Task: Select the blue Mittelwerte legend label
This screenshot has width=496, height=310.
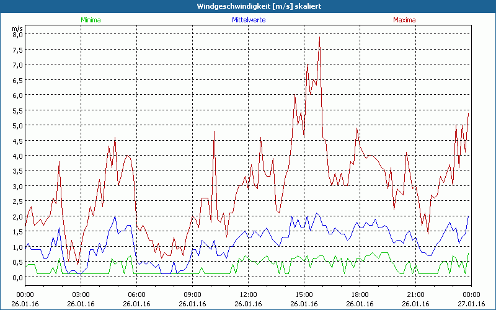Action: tap(248, 20)
